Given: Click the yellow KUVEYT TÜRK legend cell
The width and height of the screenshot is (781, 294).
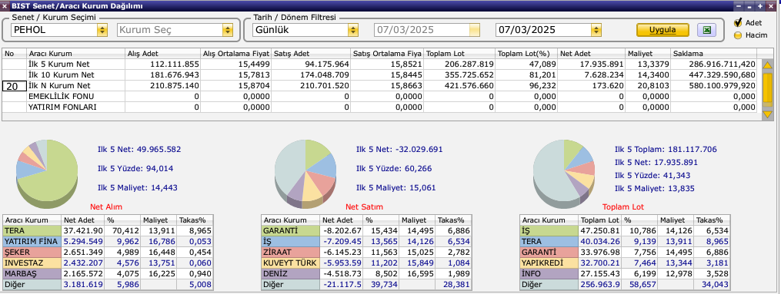Looking at the screenshot, I should click(x=290, y=263).
